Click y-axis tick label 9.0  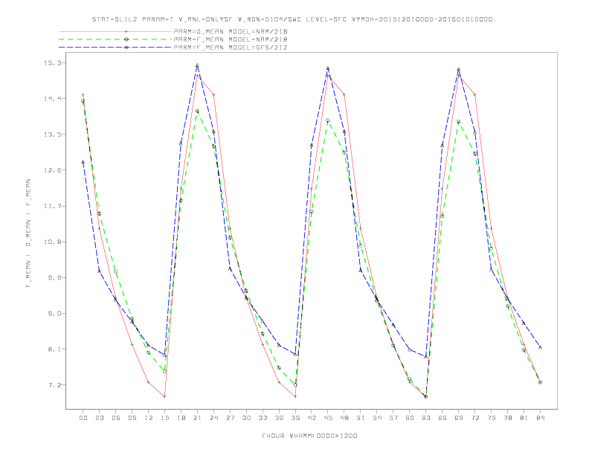54,314
